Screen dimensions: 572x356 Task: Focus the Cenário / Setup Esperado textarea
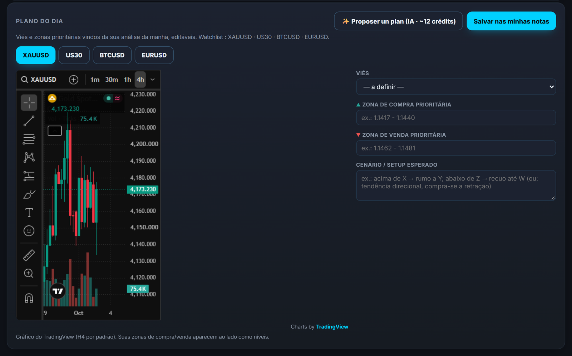pos(456,185)
